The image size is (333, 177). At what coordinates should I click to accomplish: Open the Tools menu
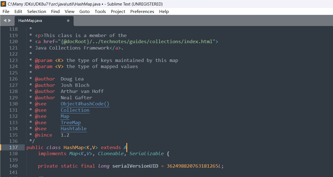[x=100, y=11]
